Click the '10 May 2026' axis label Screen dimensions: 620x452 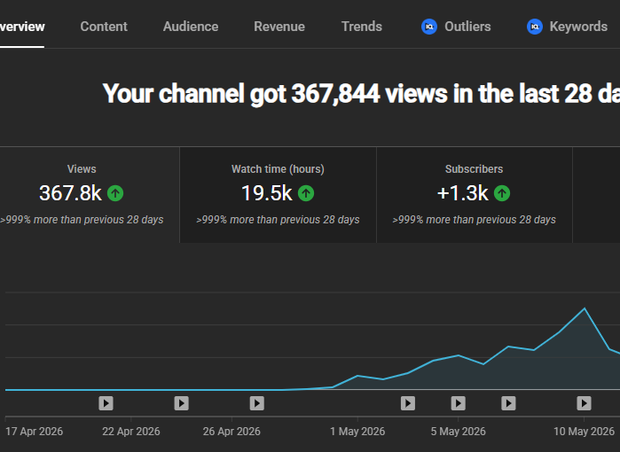click(584, 431)
